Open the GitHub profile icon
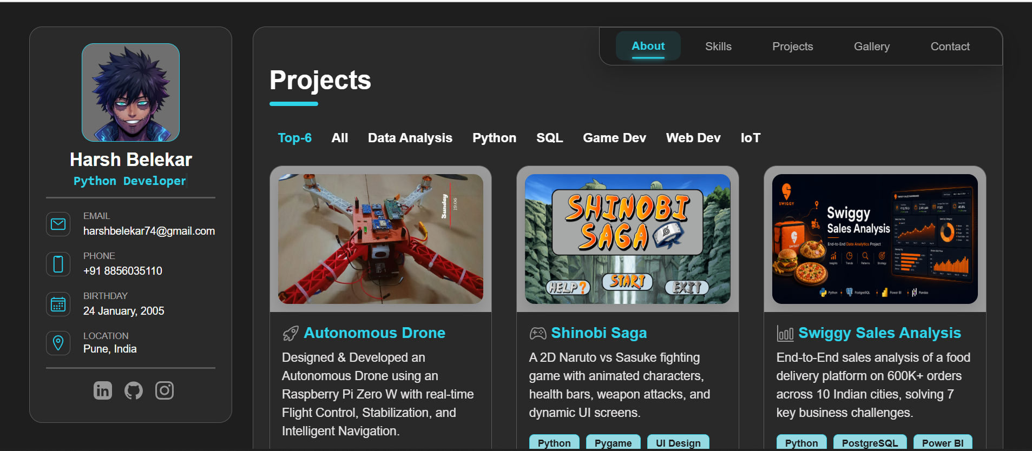 tap(134, 390)
